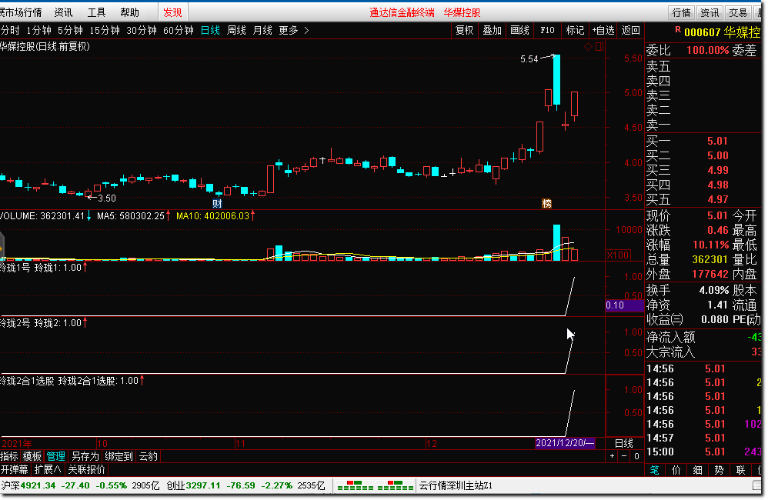The width and height of the screenshot is (768, 500).
Task: Open the 指标 tab at the bottom
Action: pyautogui.click(x=9, y=456)
